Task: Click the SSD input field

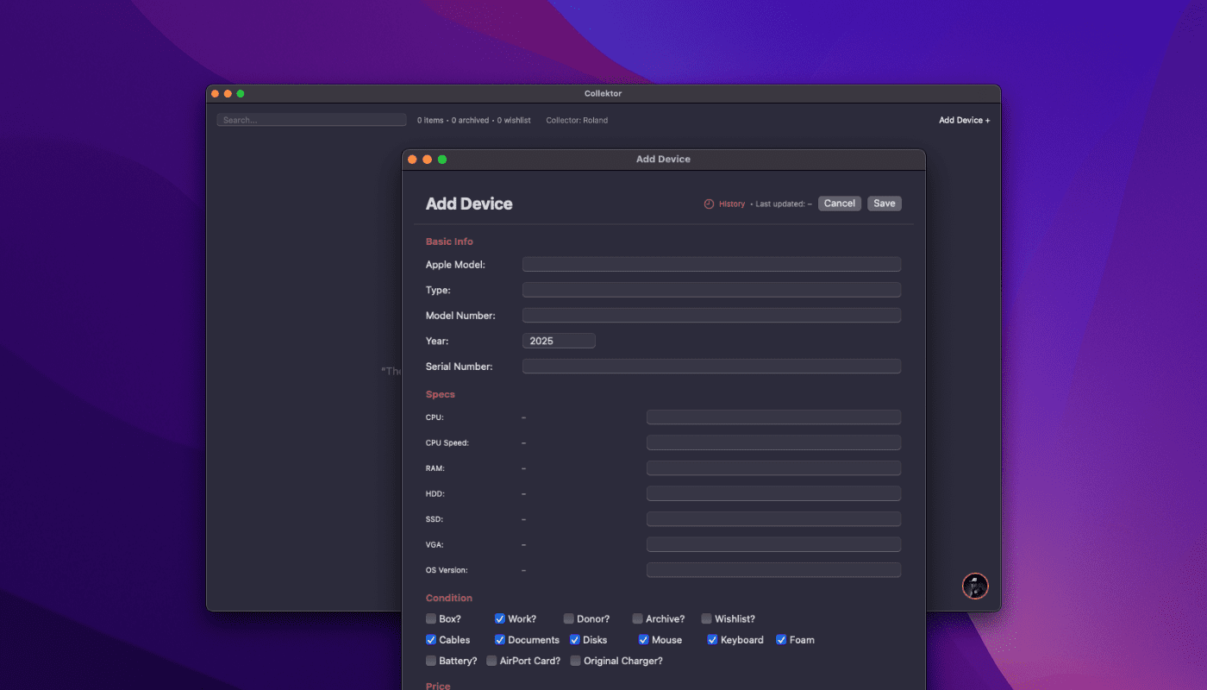Action: click(773, 519)
